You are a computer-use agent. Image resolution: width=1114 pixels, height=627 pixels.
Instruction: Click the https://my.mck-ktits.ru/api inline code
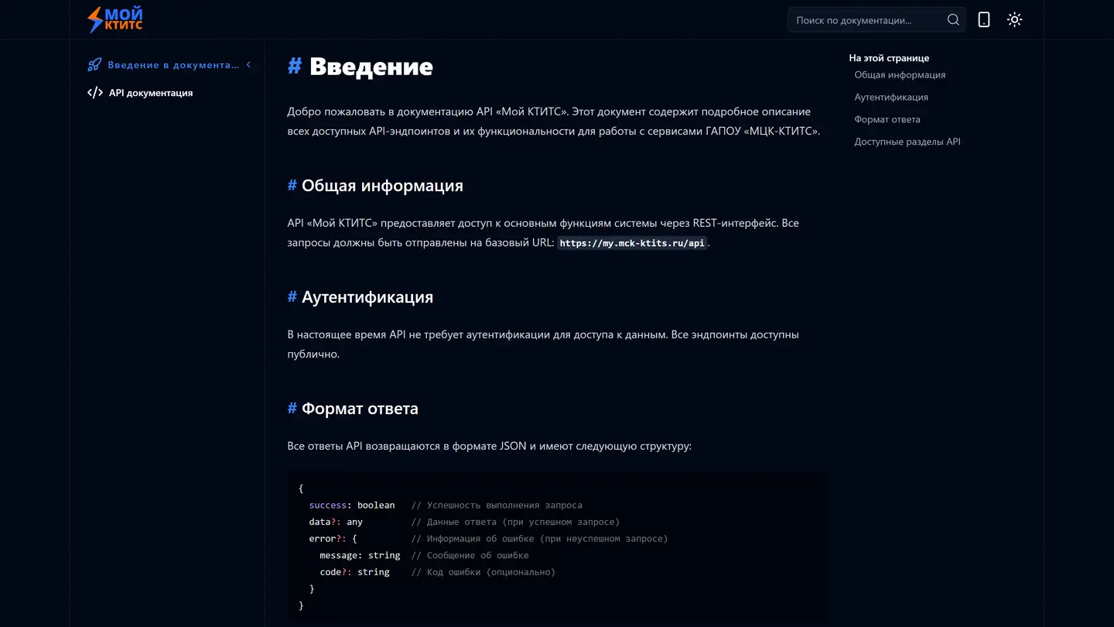631,243
